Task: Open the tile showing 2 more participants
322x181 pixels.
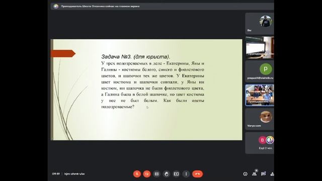Action: [x=260, y=143]
